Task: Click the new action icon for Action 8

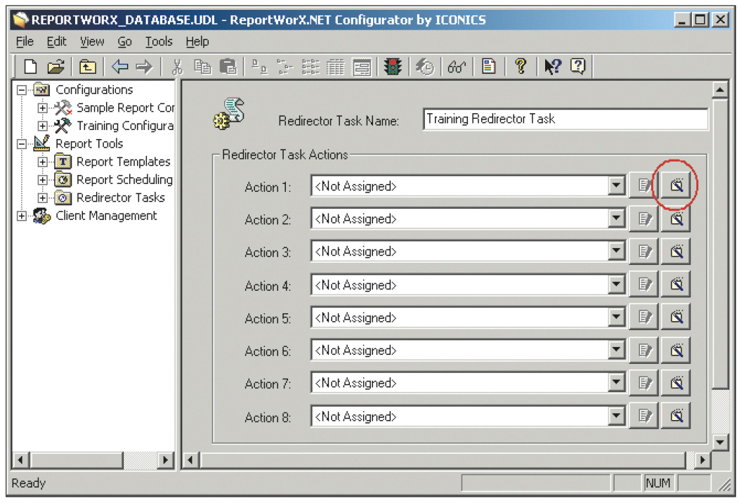Action: point(676,415)
